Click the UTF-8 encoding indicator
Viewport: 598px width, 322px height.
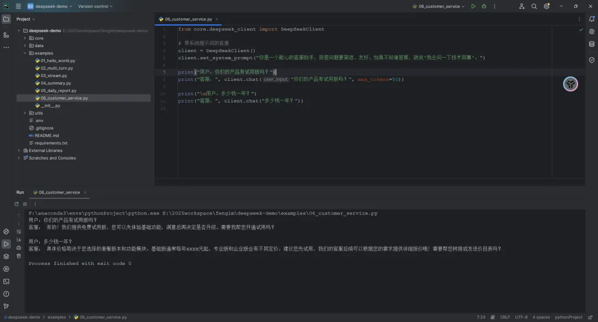(x=522, y=317)
